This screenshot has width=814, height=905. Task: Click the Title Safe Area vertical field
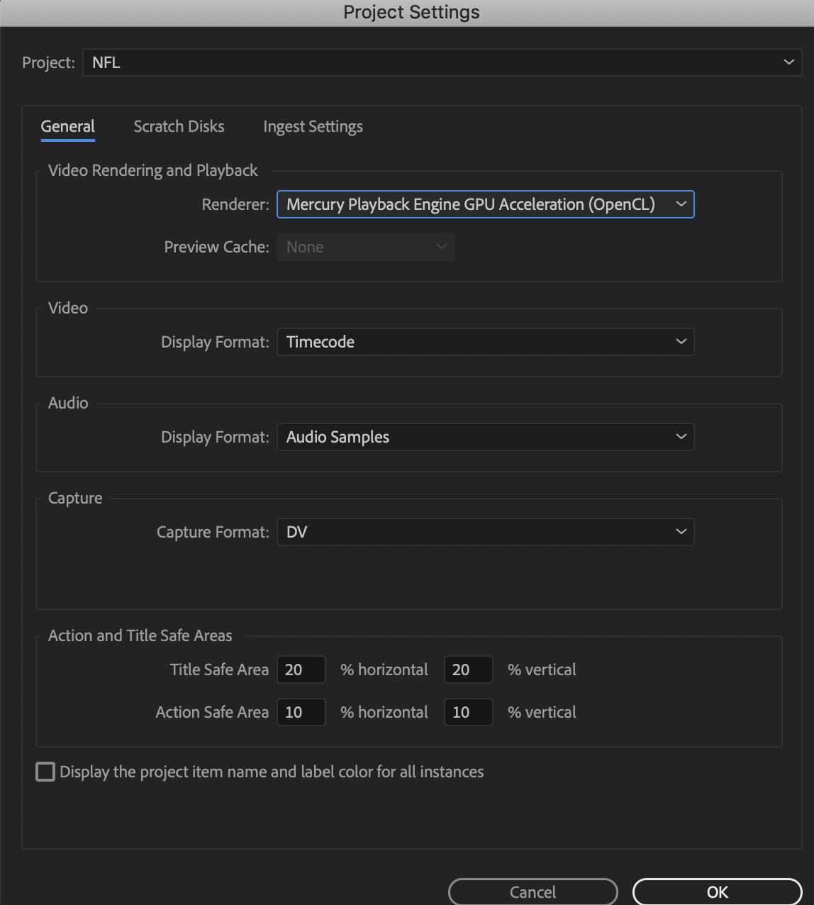[x=468, y=670]
